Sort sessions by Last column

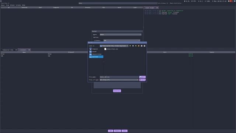pos(135,7)
